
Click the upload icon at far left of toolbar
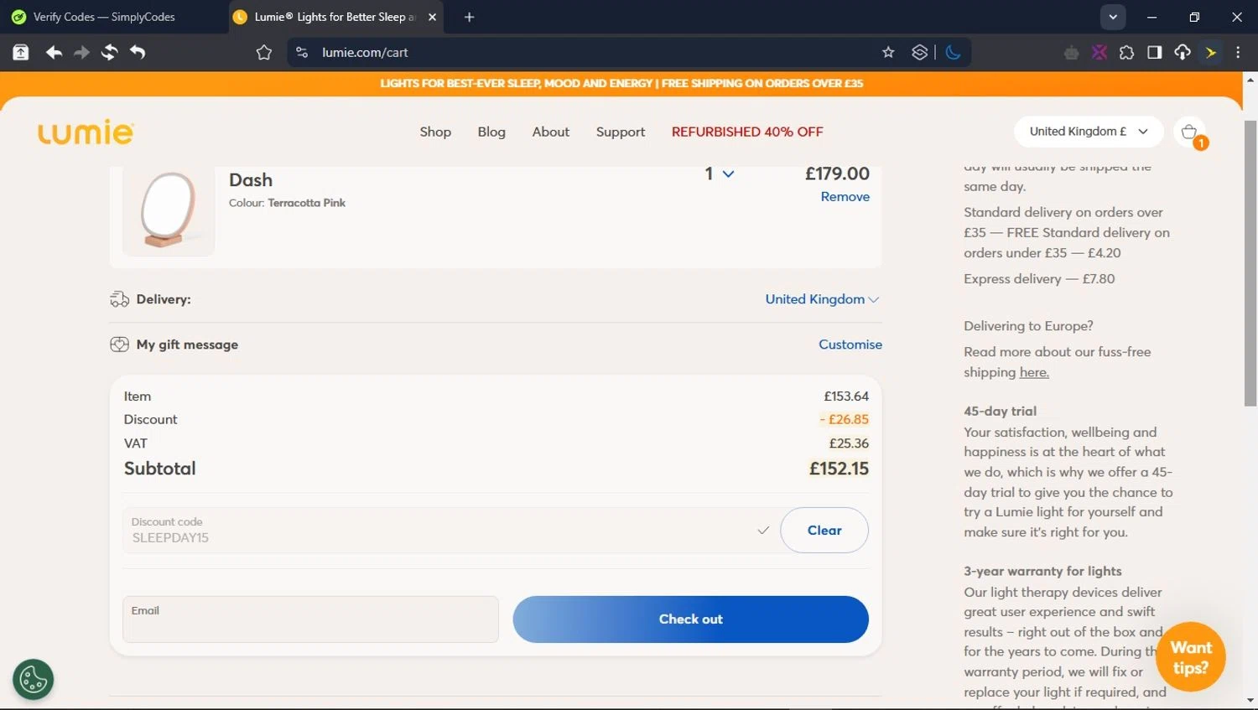click(21, 52)
